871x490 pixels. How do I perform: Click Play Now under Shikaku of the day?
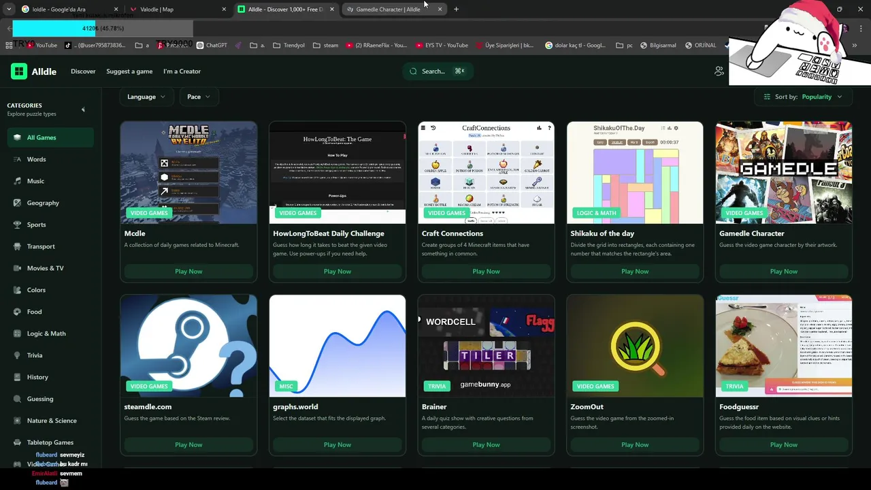coord(635,272)
